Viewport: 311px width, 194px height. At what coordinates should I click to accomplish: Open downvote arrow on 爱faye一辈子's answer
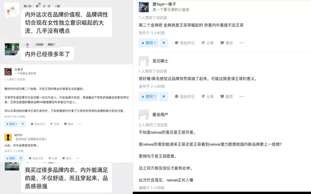coord(163,43)
